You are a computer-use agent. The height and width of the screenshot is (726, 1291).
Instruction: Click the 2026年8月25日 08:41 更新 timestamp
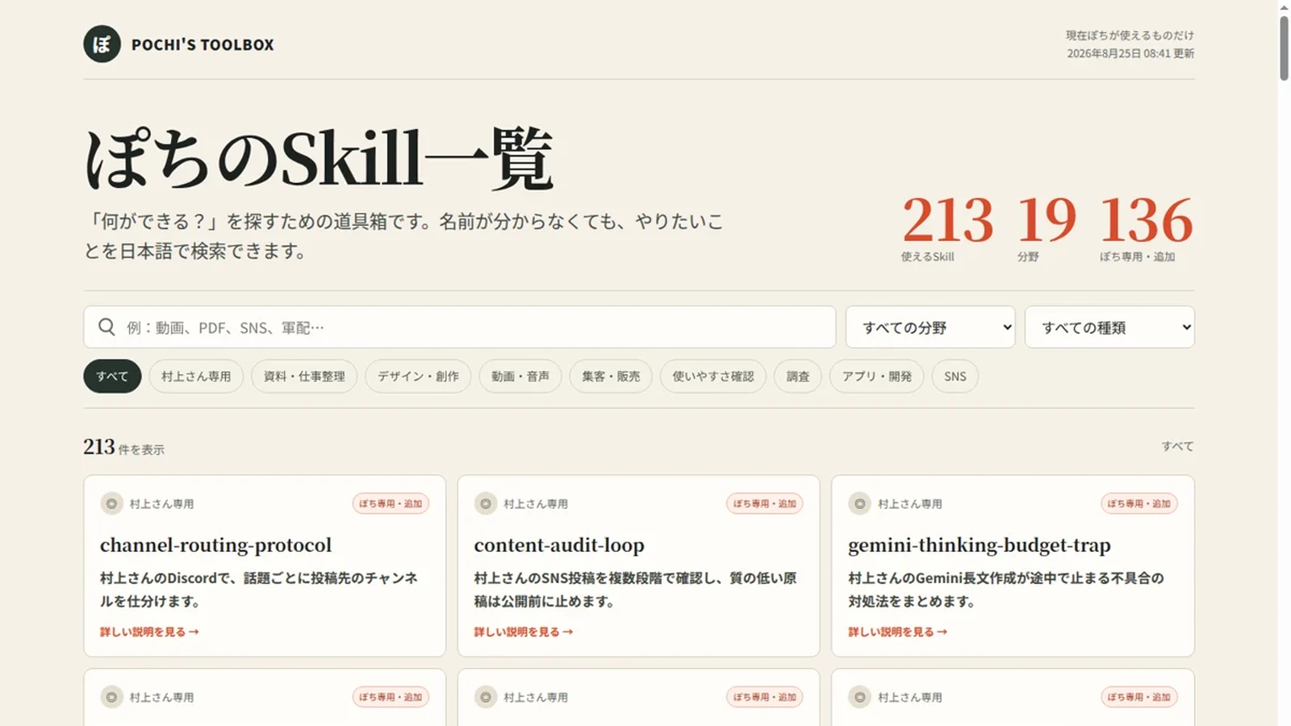click(1130, 53)
